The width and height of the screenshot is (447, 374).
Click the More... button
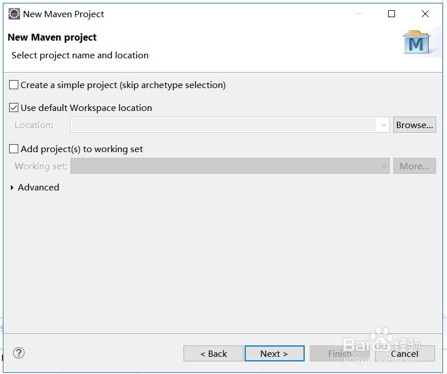coord(414,166)
